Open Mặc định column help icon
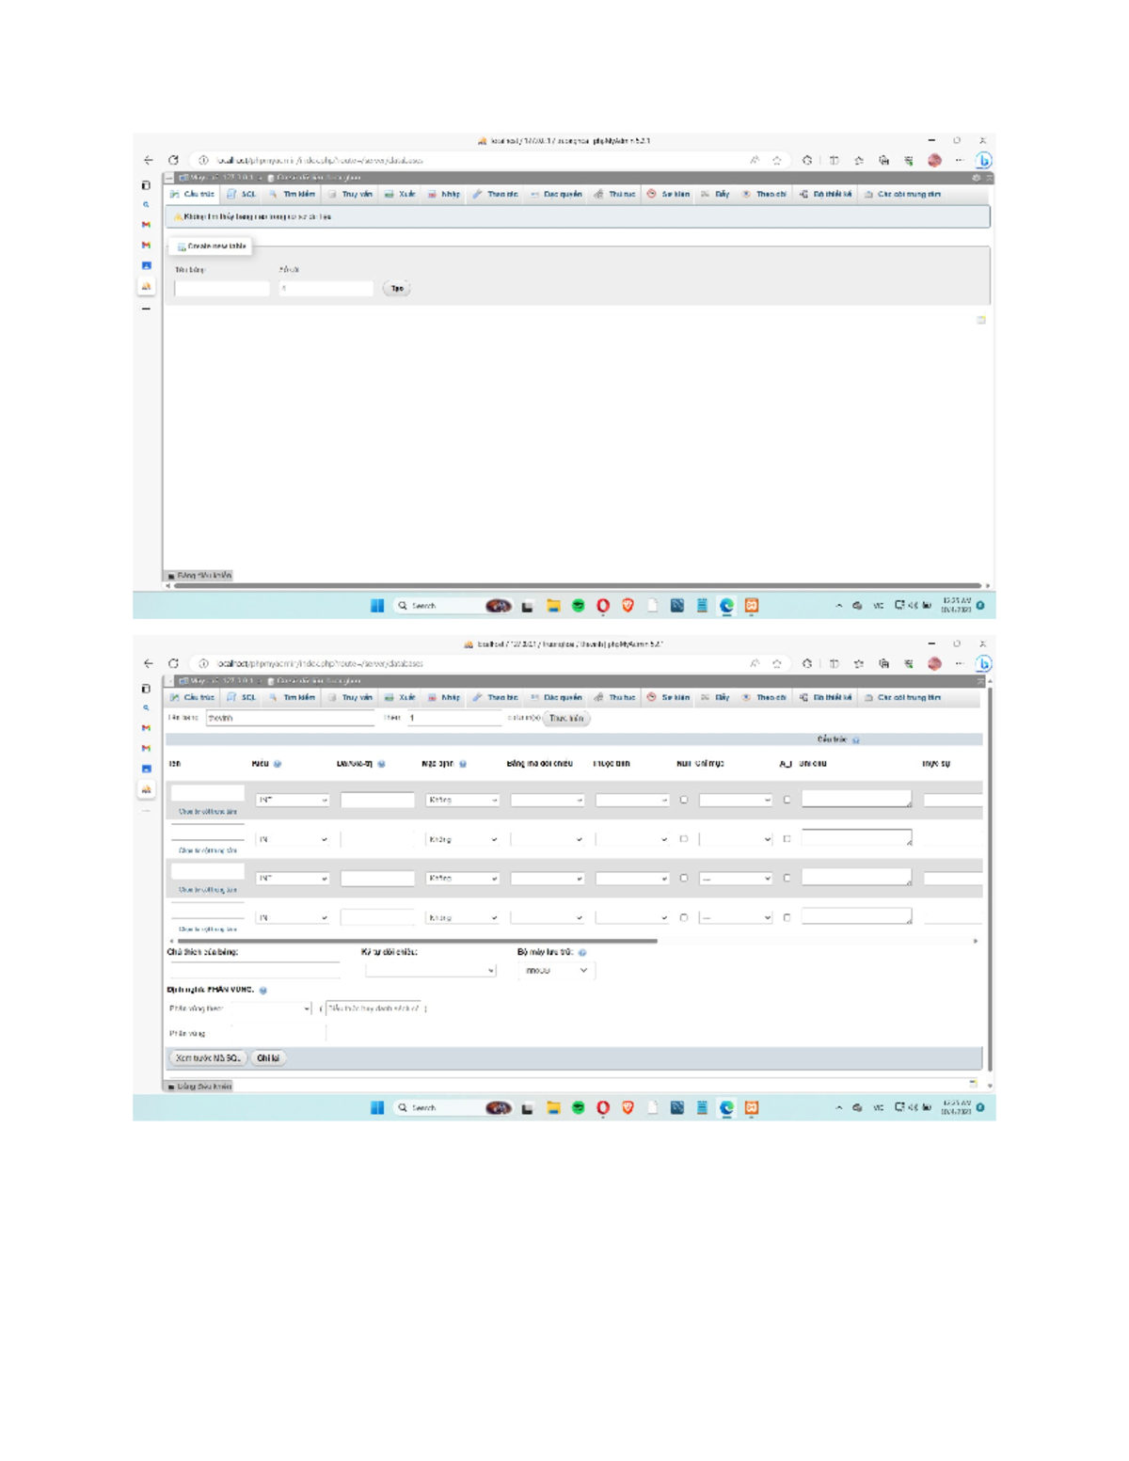 click(463, 765)
